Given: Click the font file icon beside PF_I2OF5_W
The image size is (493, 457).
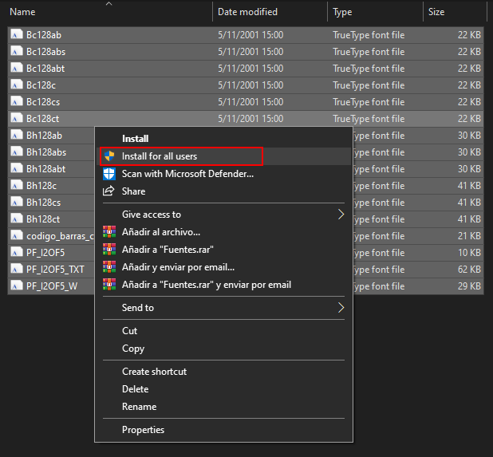Looking at the screenshot, I should click(16, 286).
